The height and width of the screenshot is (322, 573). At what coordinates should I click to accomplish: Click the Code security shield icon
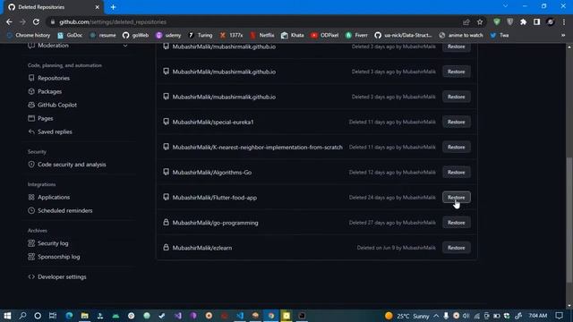click(x=31, y=165)
